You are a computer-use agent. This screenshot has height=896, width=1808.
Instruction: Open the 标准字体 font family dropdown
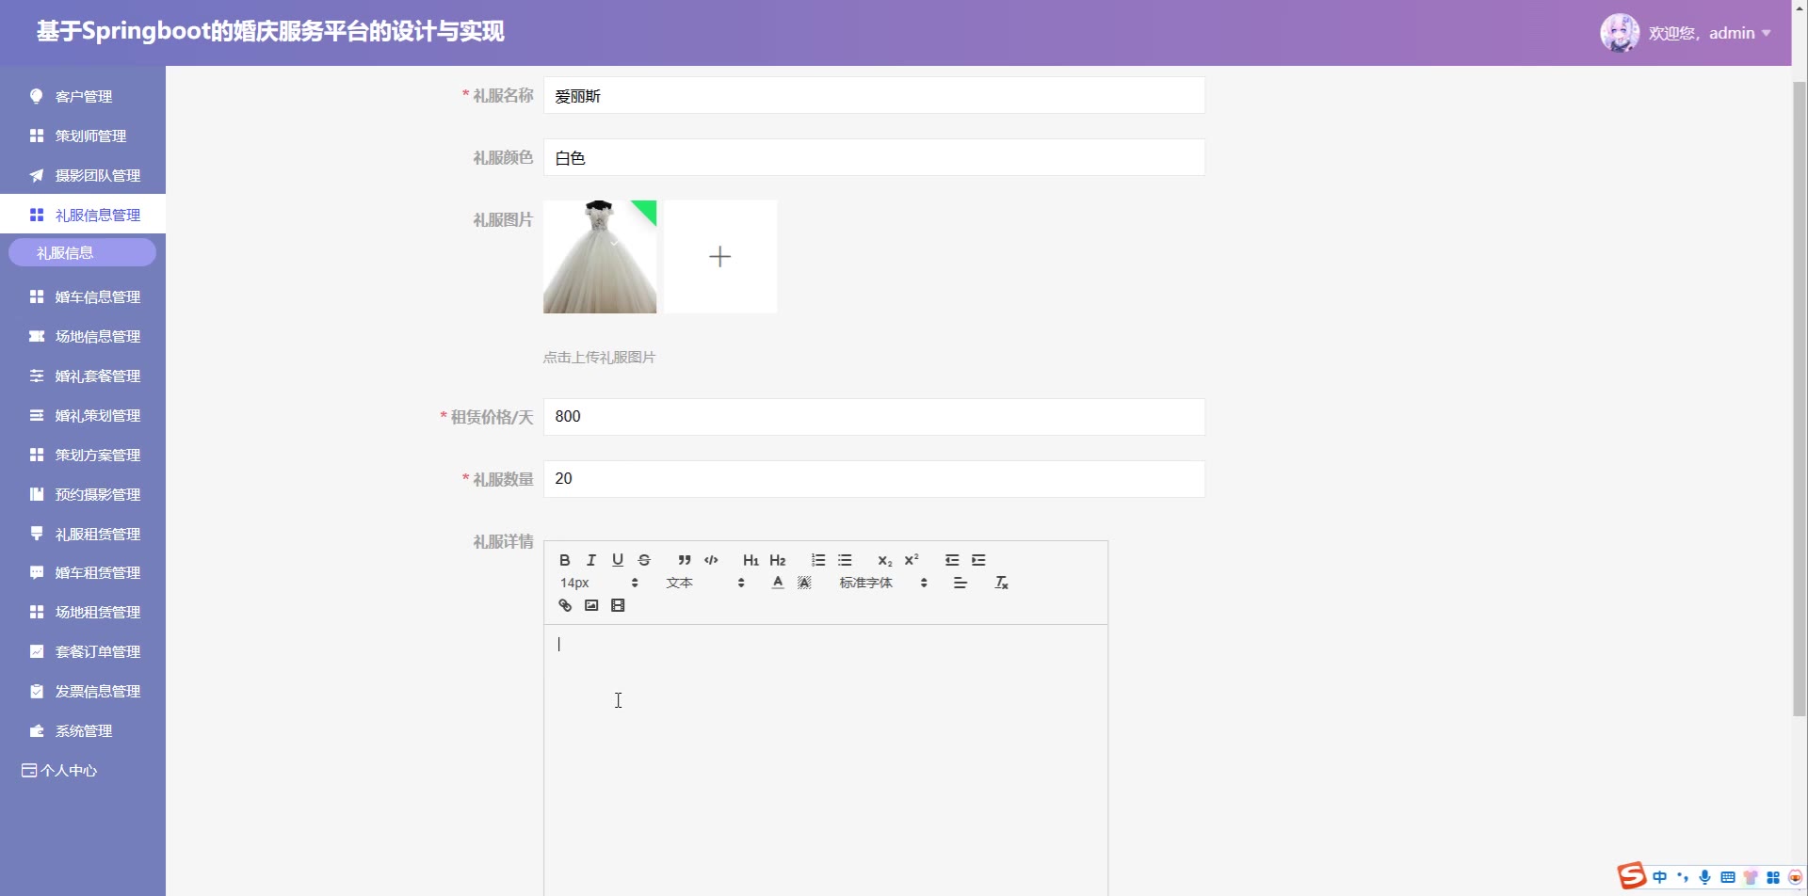(883, 583)
